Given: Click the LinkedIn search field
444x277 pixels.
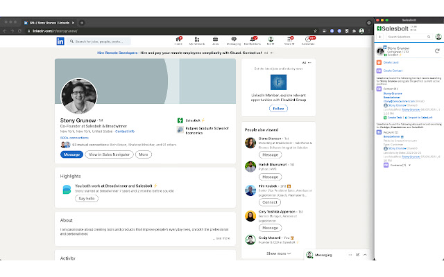Looking at the screenshot, I should tap(99, 42).
